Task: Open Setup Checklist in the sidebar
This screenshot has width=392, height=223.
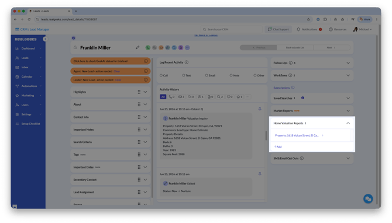Action: tap(28, 124)
